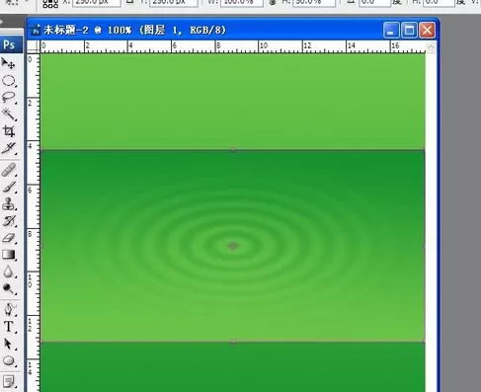Select the Clone Stamp tool
Image resolution: width=481 pixels, height=392 pixels.
click(9, 204)
